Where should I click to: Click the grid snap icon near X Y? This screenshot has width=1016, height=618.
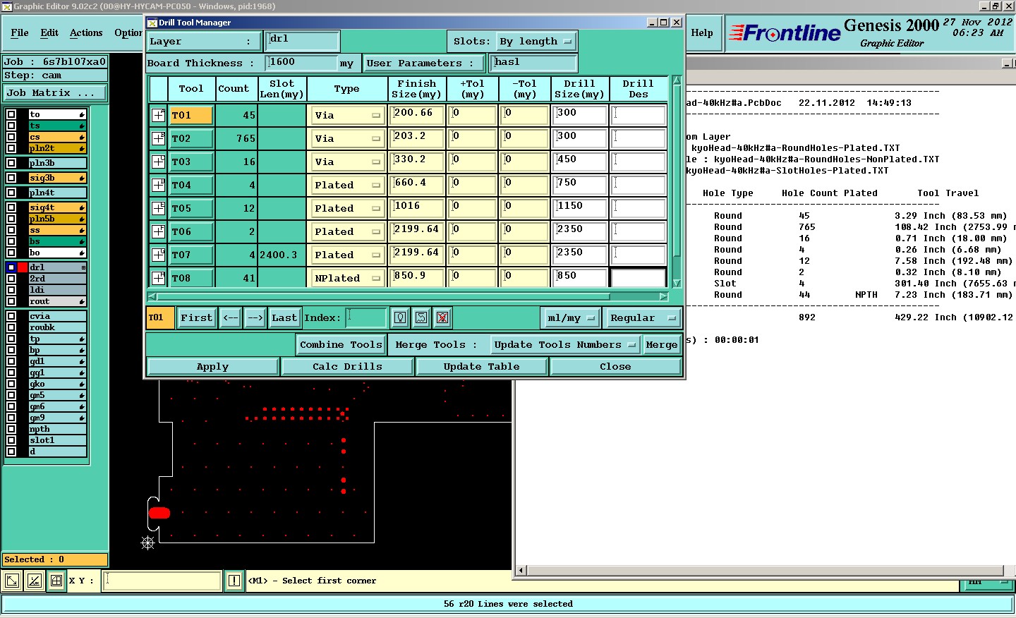(x=56, y=581)
